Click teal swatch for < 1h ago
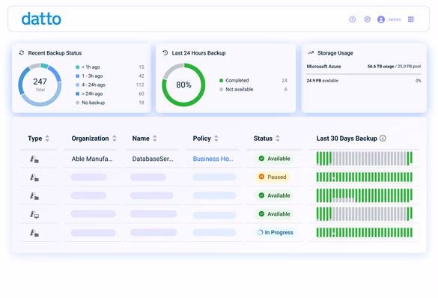The image size is (438, 298). [x=78, y=67]
